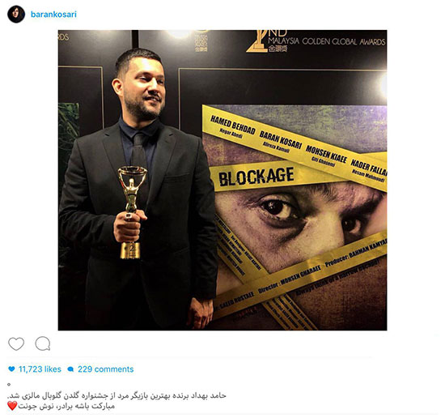445x418 pixels.
Task: Click the golden trophy held by the man
Action: tap(132, 212)
